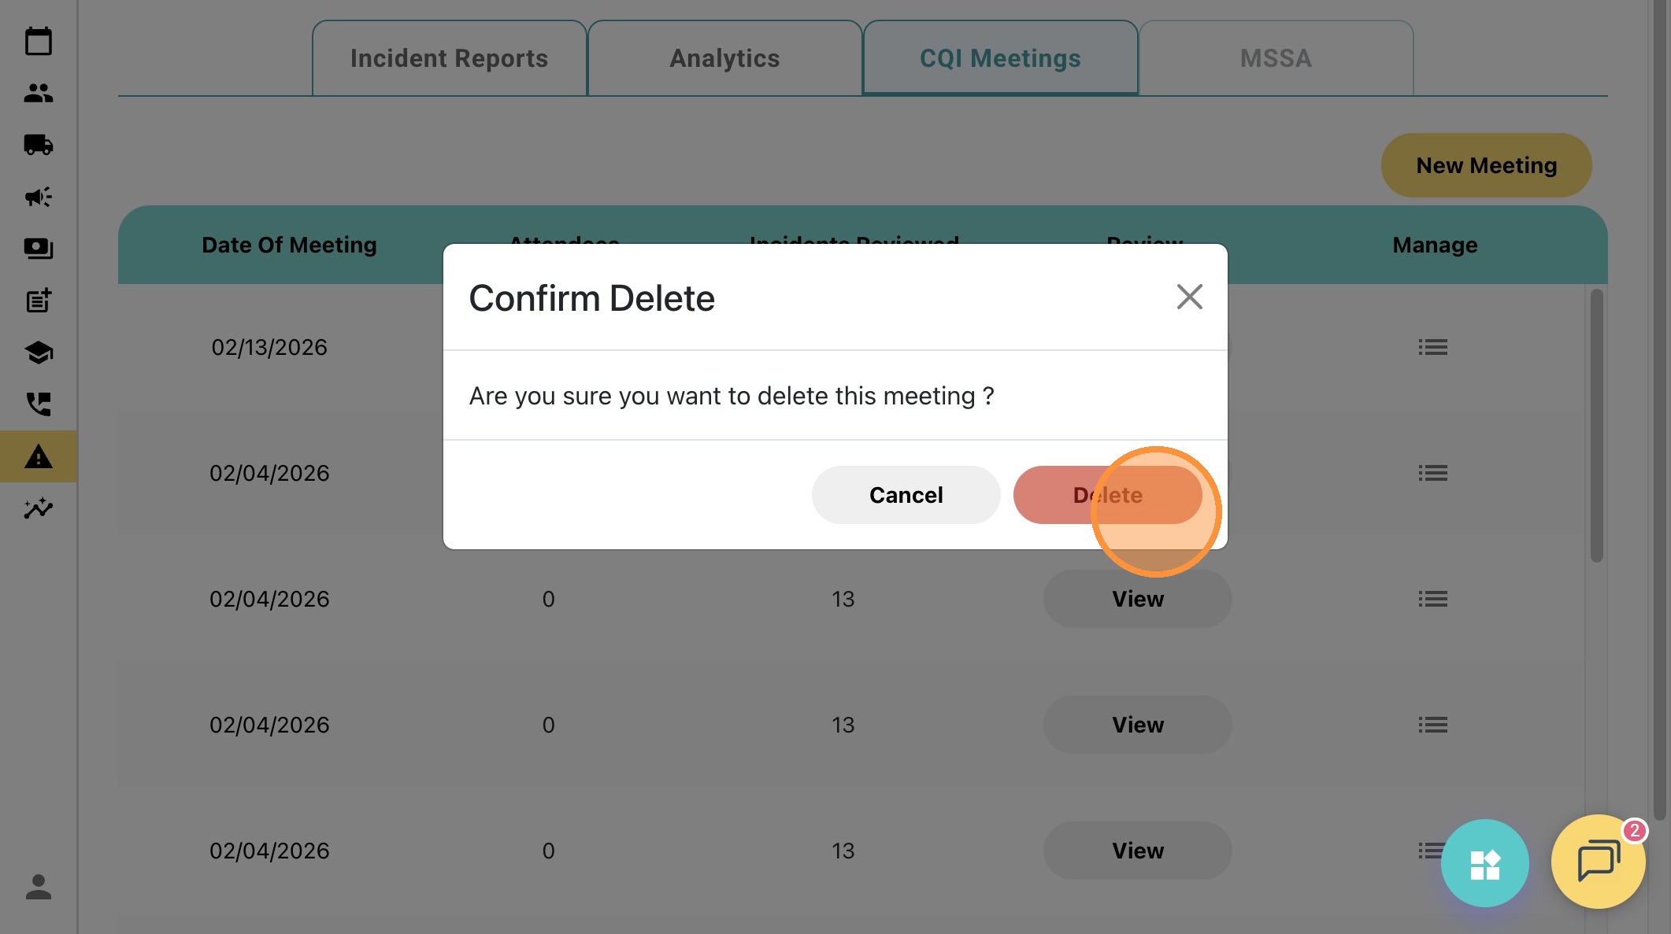Confirm with the red Delete button
The width and height of the screenshot is (1671, 934).
(1107, 495)
